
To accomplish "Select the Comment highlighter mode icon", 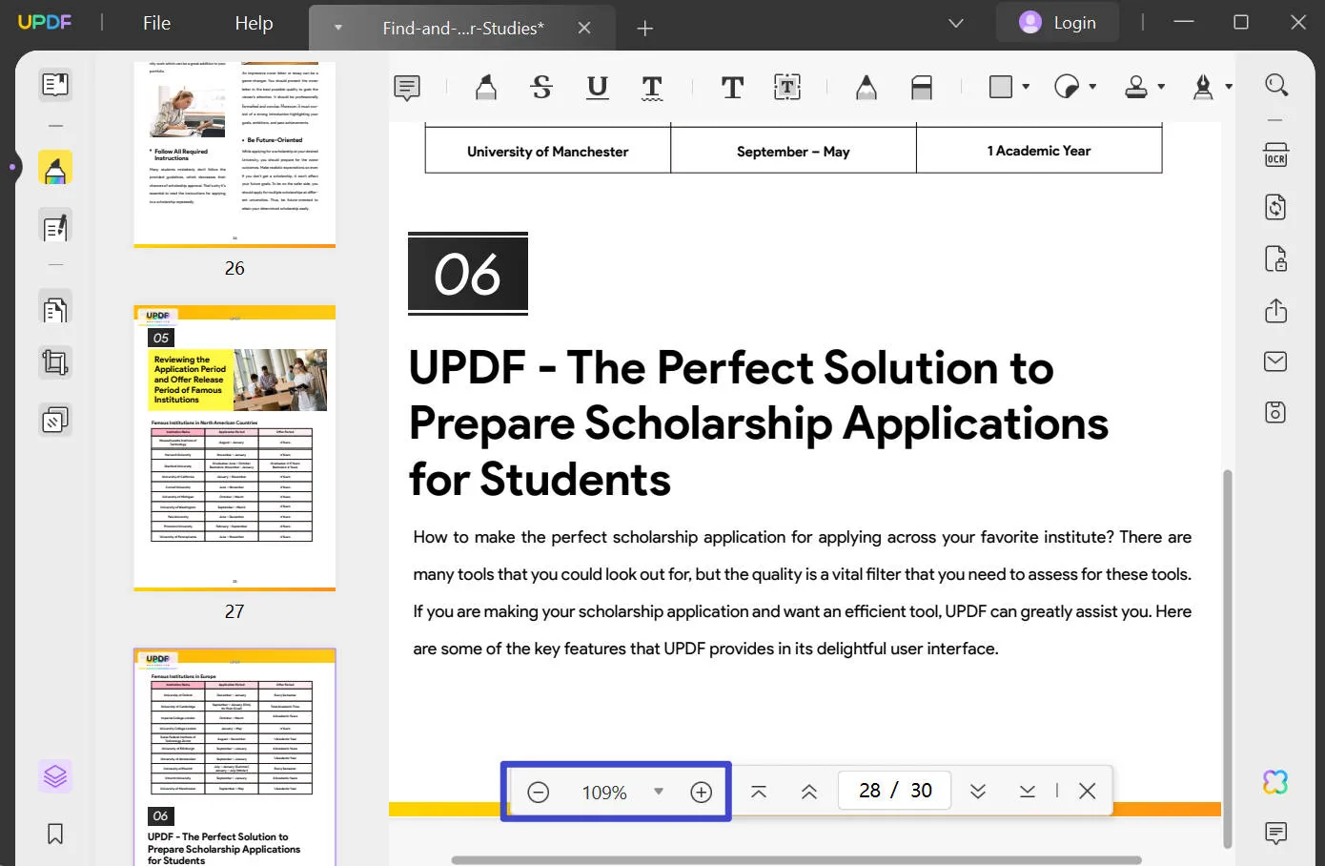I will pos(55,168).
